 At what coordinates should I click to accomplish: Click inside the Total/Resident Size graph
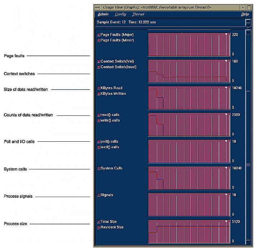[x=189, y=232]
